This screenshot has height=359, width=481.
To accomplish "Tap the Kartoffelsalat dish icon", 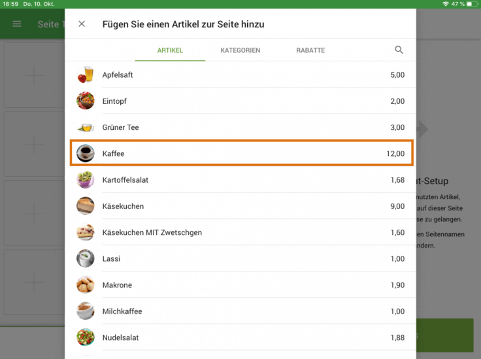I will [86, 180].
